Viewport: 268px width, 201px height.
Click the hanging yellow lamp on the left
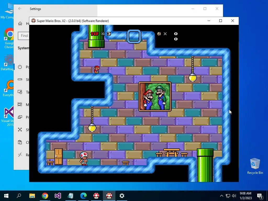(92, 119)
